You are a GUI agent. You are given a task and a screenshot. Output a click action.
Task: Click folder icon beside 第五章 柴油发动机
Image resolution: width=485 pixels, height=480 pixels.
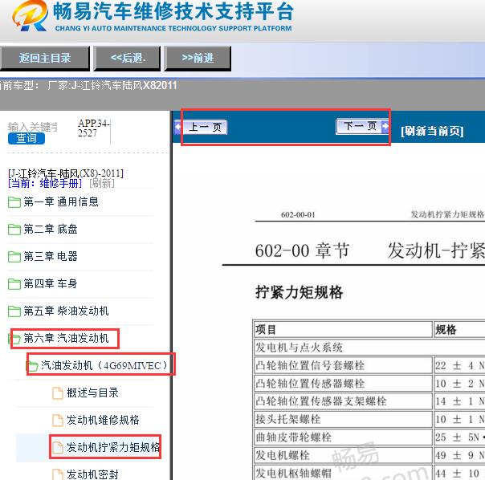click(x=14, y=311)
